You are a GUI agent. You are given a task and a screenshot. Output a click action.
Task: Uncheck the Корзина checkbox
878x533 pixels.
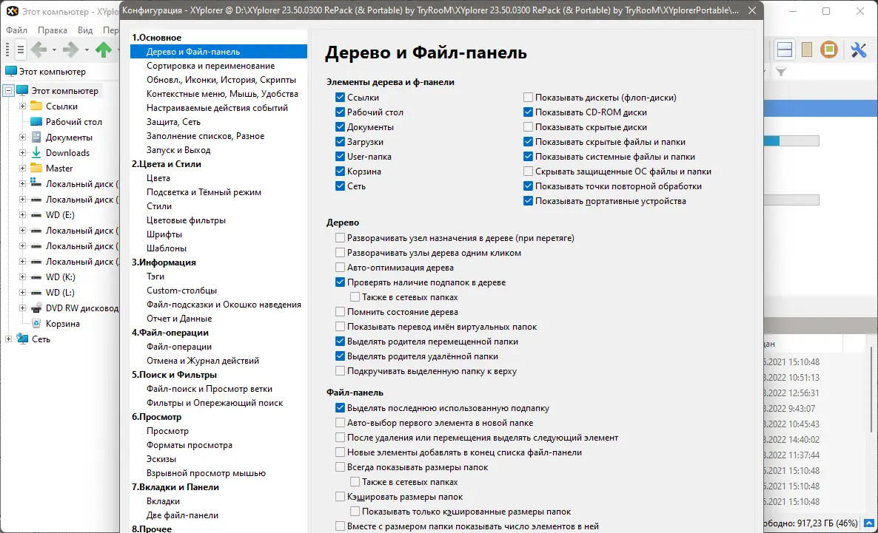click(340, 172)
